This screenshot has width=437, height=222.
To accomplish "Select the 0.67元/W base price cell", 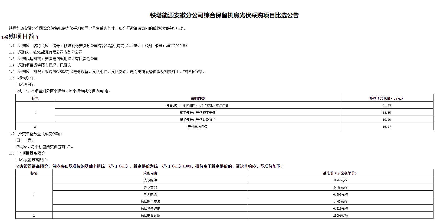I will click(340, 180).
